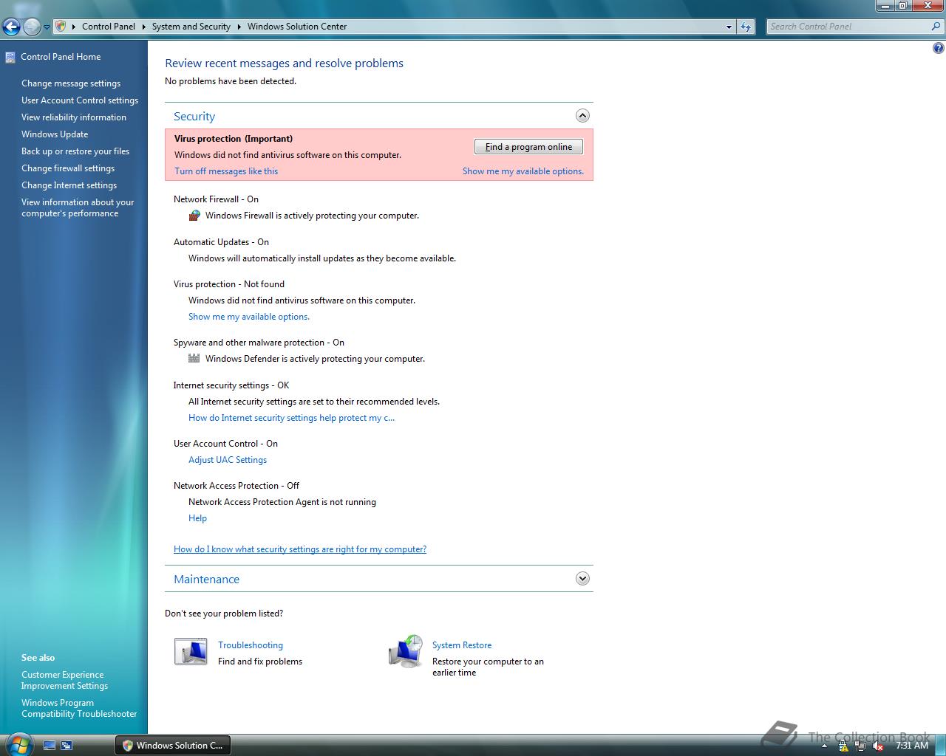This screenshot has width=946, height=756.
Task: Click the network tray icon
Action: point(861,746)
